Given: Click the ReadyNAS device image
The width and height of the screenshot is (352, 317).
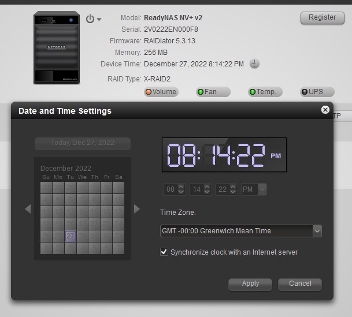Looking at the screenshot, I should [x=57, y=47].
